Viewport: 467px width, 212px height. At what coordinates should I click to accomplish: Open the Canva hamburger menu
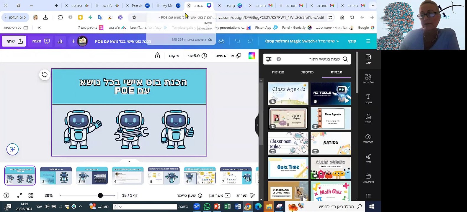[x=368, y=41]
